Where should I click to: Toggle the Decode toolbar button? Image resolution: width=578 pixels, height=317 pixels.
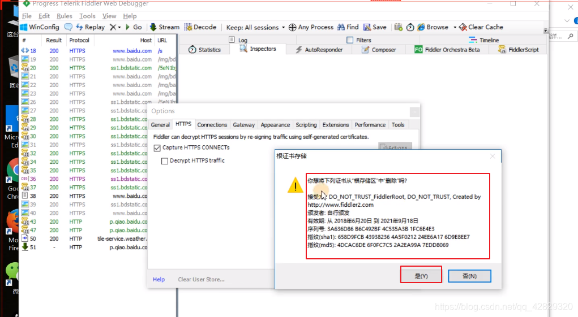(200, 27)
